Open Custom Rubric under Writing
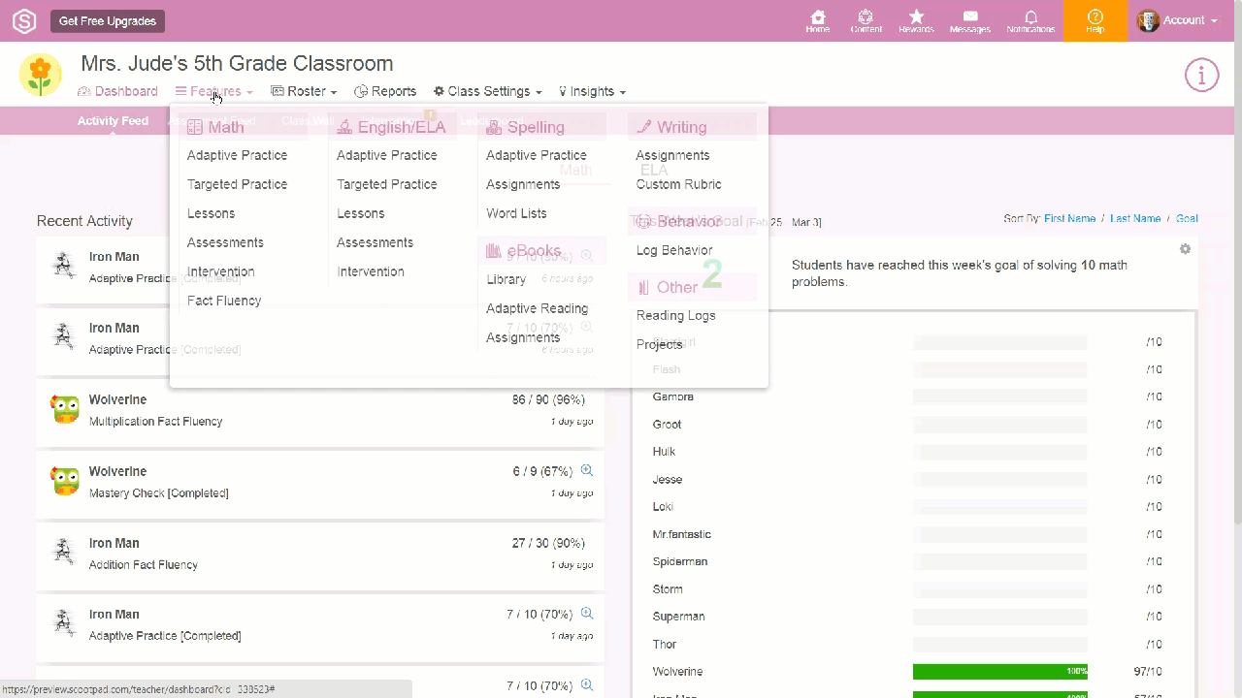 pyautogui.click(x=678, y=184)
